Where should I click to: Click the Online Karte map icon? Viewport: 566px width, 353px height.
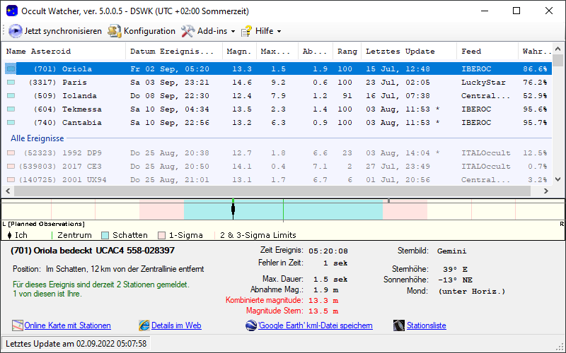click(18, 325)
